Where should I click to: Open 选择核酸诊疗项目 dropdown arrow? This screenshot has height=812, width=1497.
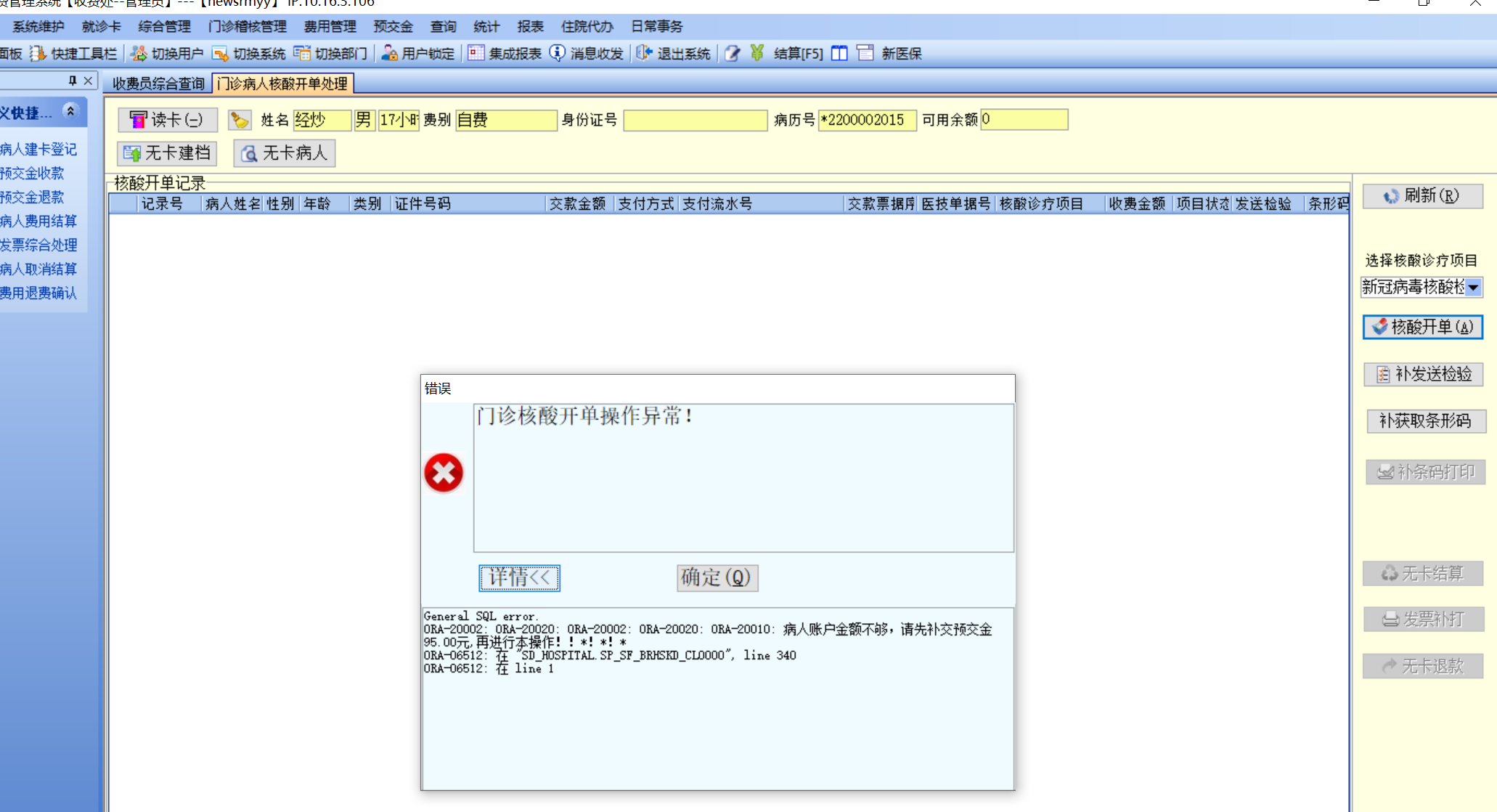pos(1473,288)
